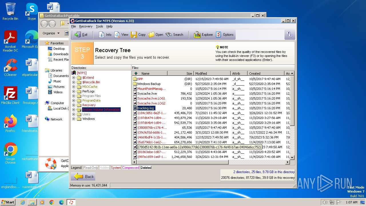This screenshot has width=366, height=206.
Task: Sort files by Created column header
Action: [x=266, y=74]
